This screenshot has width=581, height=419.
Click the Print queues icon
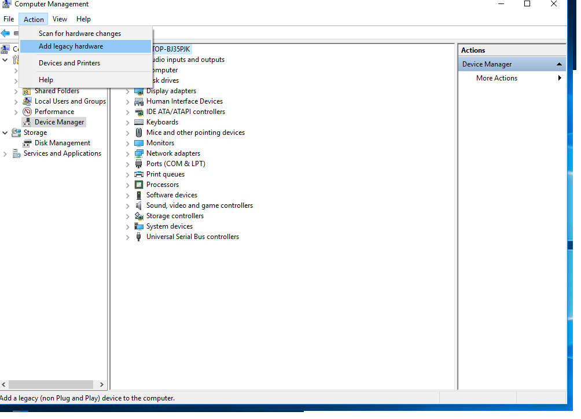coord(139,174)
